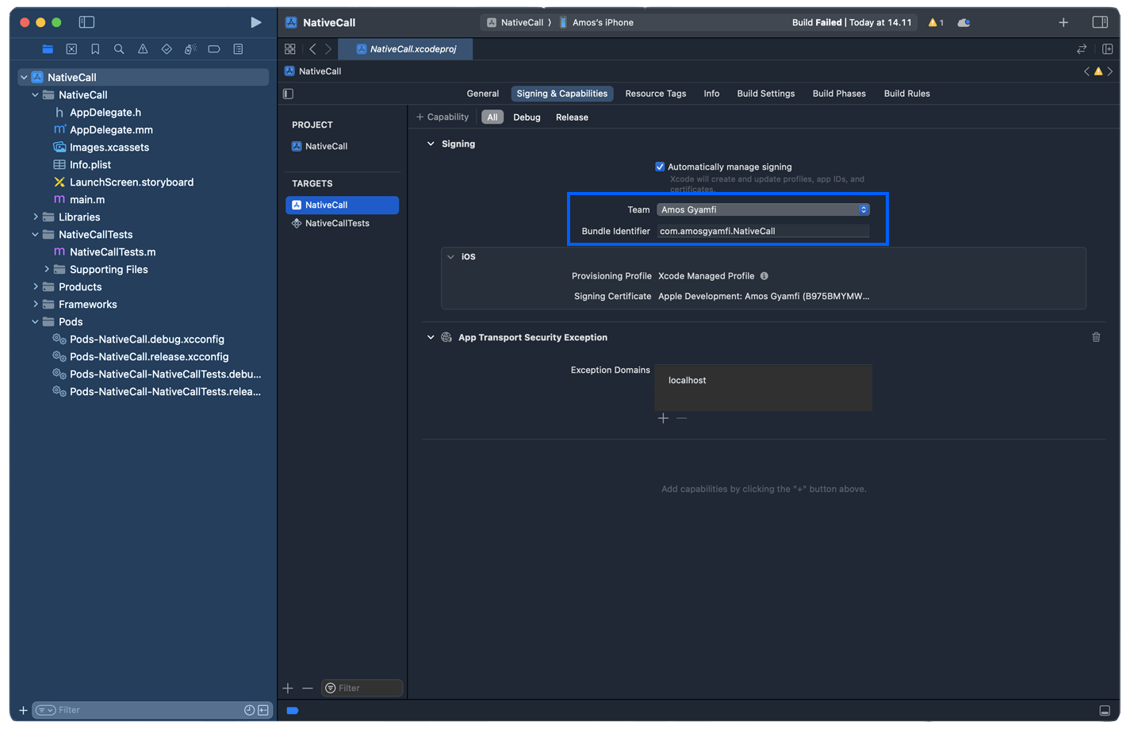Go back in editor history

point(312,49)
